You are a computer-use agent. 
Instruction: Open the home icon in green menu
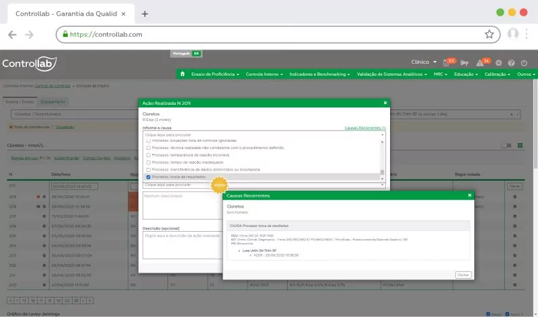[x=182, y=74]
